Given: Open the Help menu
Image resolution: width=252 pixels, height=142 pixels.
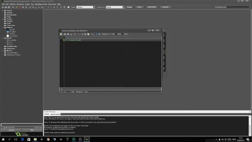Looking at the screenshot, I should pyautogui.click(x=59, y=4).
